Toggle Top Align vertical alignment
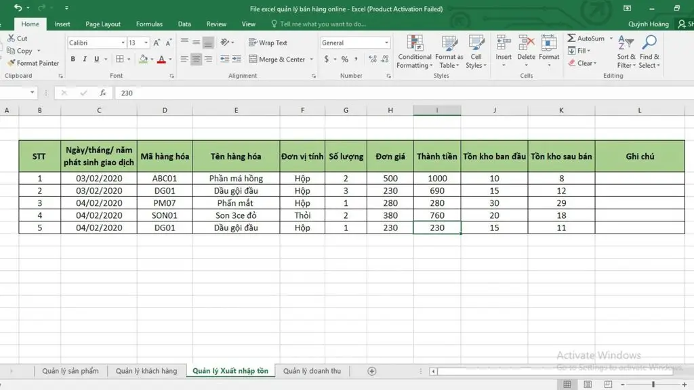 coord(184,41)
